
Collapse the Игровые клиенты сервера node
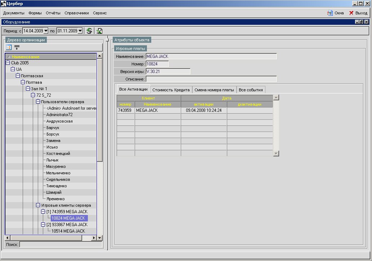click(x=38, y=205)
